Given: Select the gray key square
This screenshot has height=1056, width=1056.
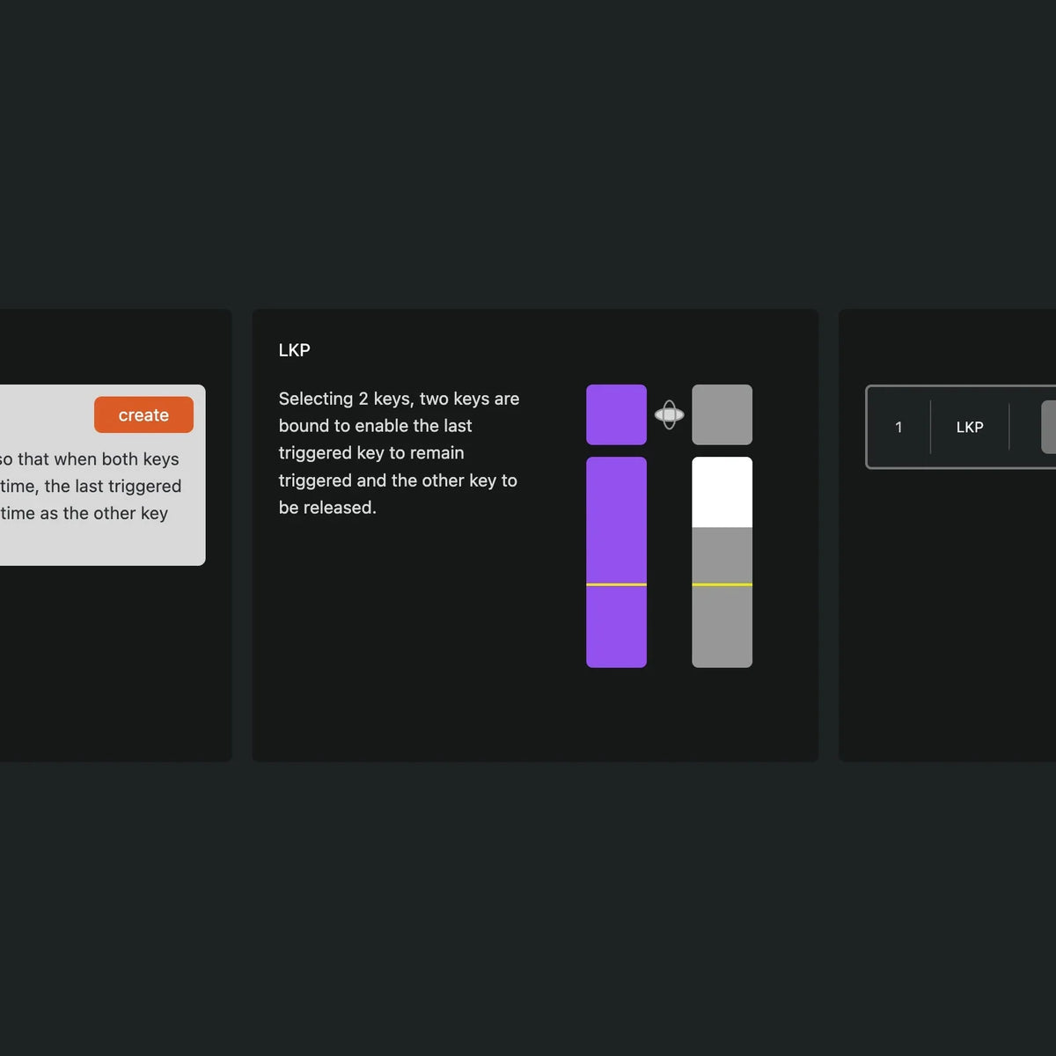Looking at the screenshot, I should (722, 414).
